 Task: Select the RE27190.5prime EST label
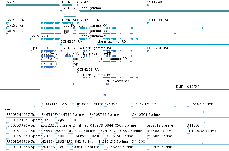(81, 131)
